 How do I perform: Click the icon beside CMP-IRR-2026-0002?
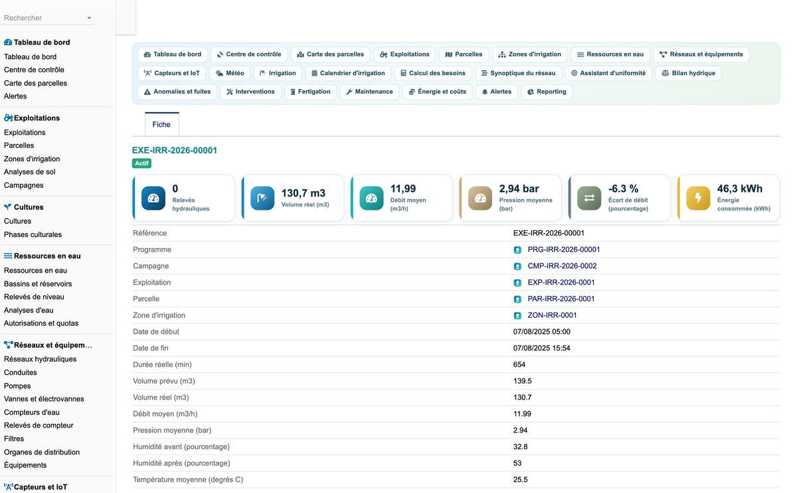click(x=517, y=266)
